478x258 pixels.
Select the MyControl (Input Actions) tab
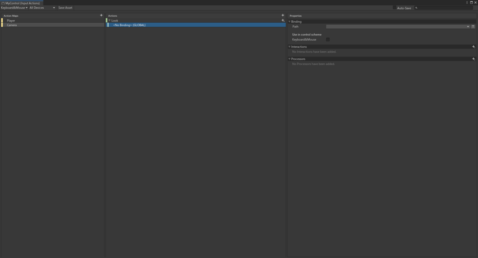point(21,3)
